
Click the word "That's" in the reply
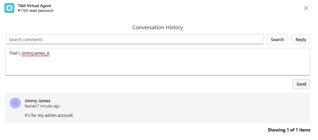tap(15, 53)
